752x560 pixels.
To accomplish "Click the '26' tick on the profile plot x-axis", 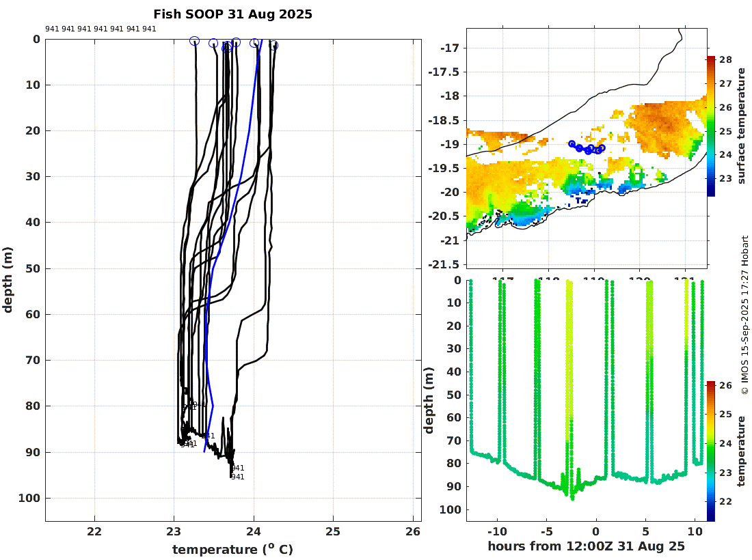I will 413,531.
